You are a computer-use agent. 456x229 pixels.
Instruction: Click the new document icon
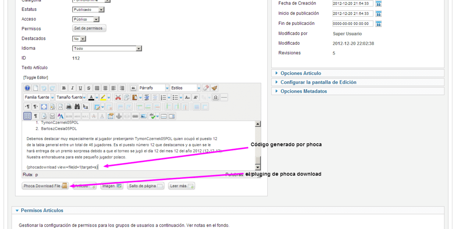(x=36, y=88)
